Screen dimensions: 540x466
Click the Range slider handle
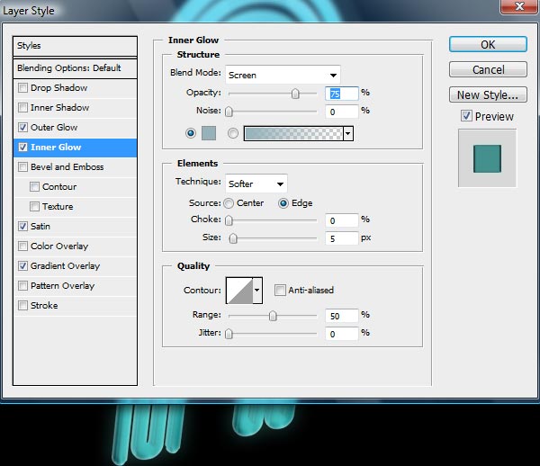tap(273, 316)
